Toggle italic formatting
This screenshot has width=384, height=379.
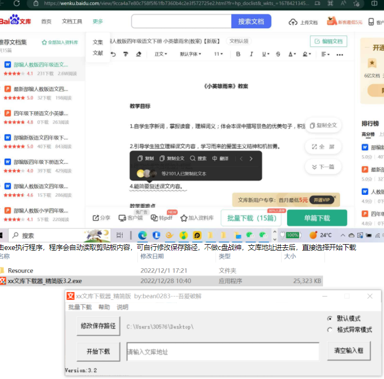coord(251,54)
